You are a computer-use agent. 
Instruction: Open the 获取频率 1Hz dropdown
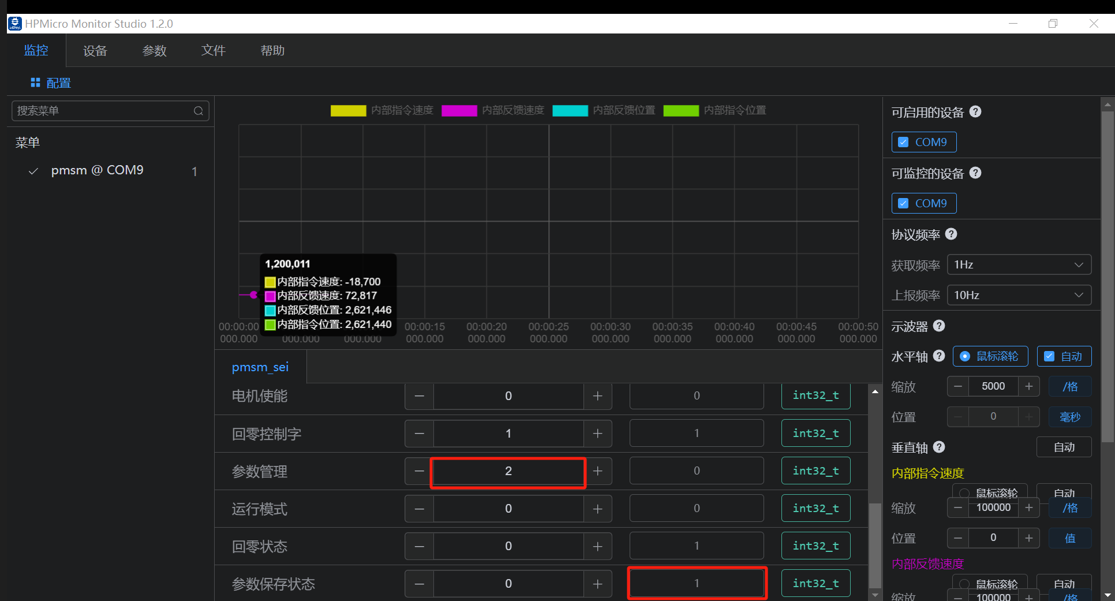click(1019, 264)
